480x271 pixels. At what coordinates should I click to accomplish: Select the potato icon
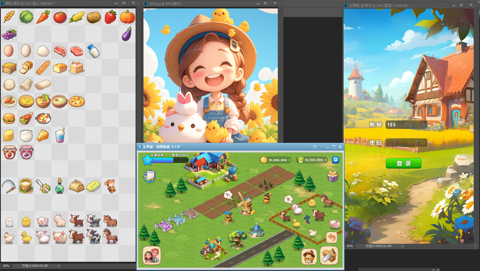94,17
